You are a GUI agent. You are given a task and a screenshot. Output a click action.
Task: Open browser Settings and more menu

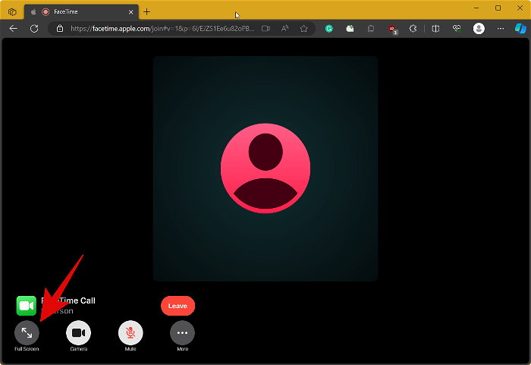tap(501, 29)
